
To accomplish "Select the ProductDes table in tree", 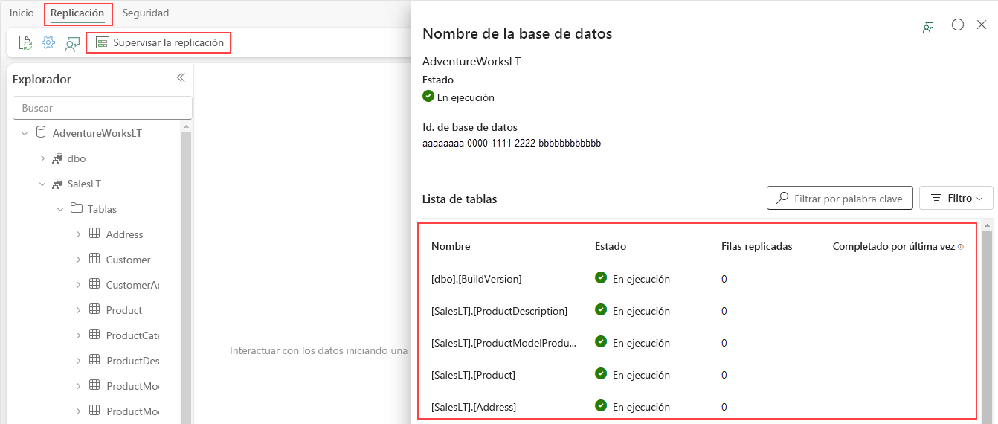I will coord(132,361).
